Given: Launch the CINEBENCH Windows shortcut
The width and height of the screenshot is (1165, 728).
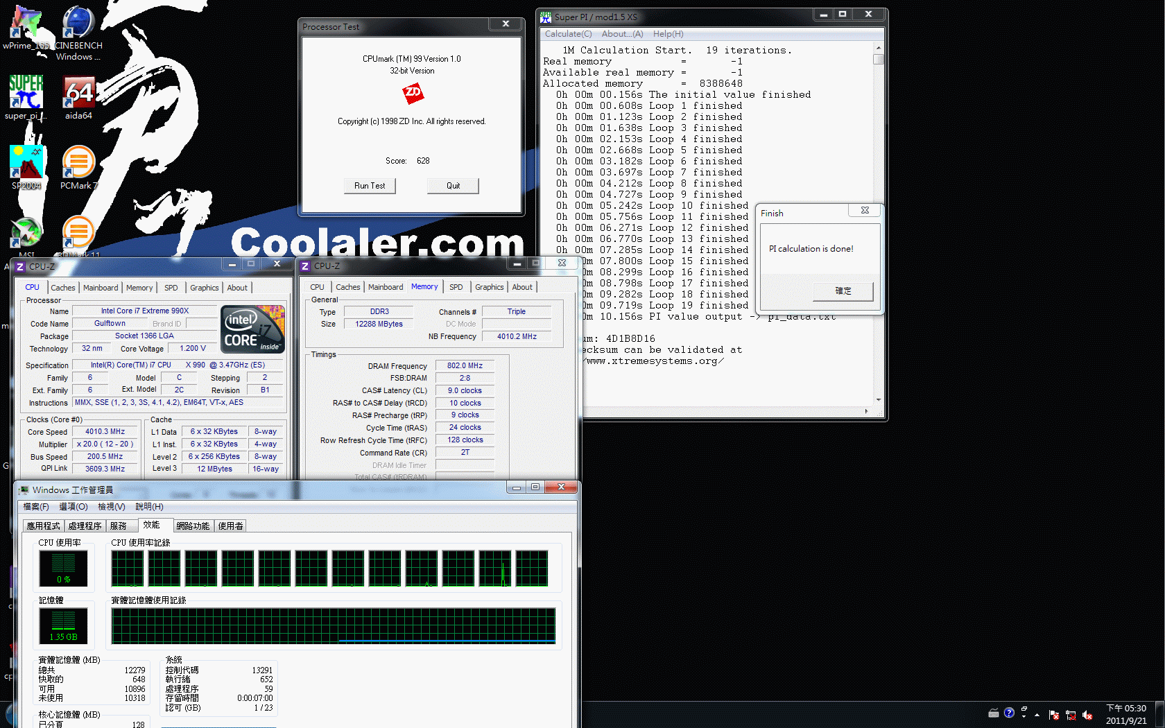Looking at the screenshot, I should (x=78, y=31).
